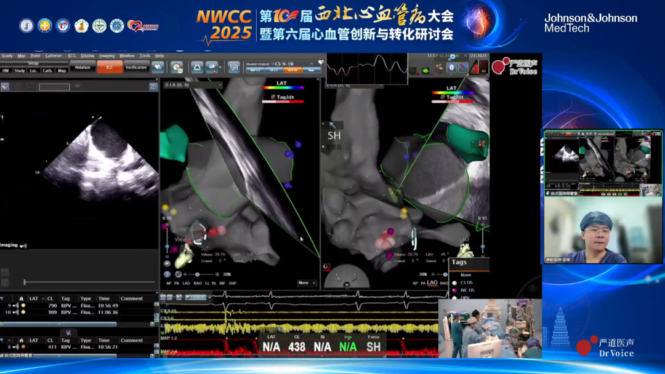This screenshot has width=665, height=374.
Task: Select the SUP view in left map
Action: click(232, 283)
